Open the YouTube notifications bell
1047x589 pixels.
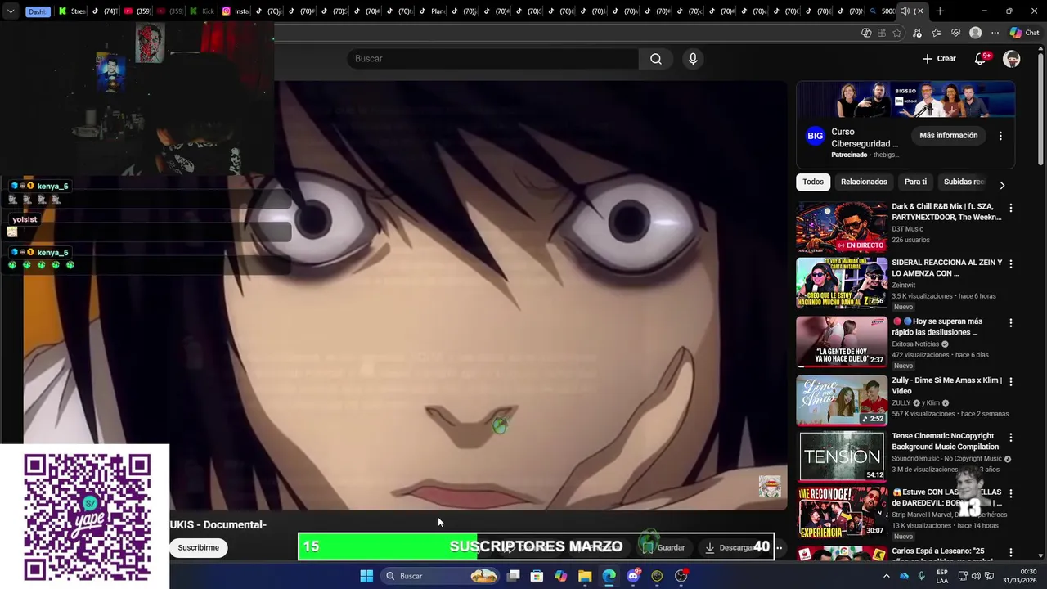(x=980, y=59)
